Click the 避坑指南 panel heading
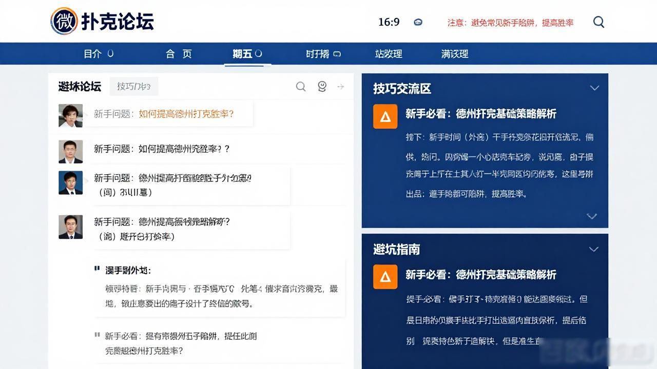Viewport: 657px width, 369px height. point(396,250)
